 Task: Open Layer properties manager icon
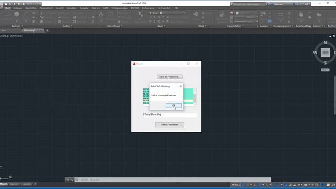coord(141,14)
